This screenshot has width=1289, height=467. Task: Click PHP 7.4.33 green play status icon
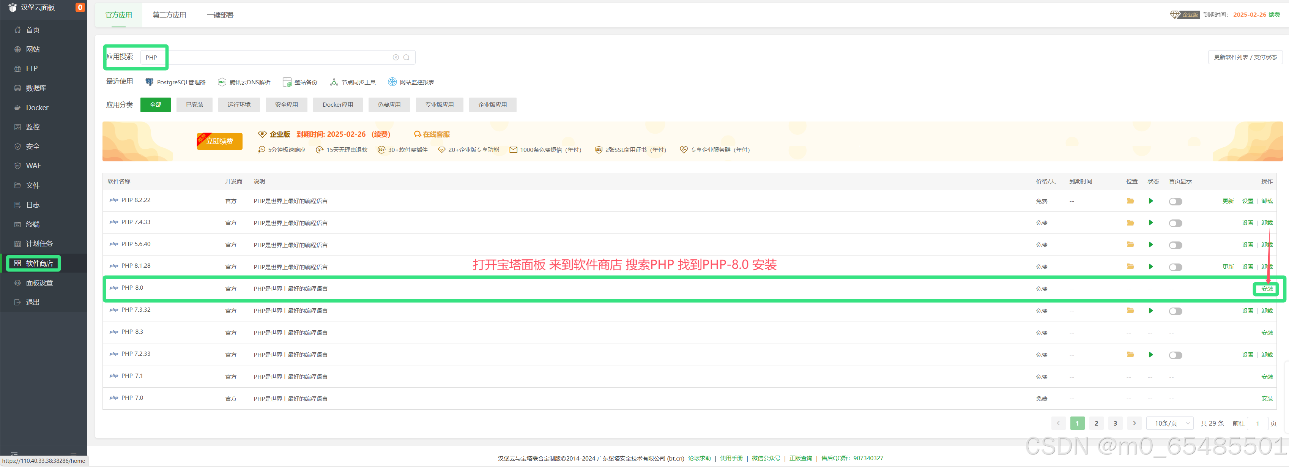pyautogui.click(x=1150, y=223)
